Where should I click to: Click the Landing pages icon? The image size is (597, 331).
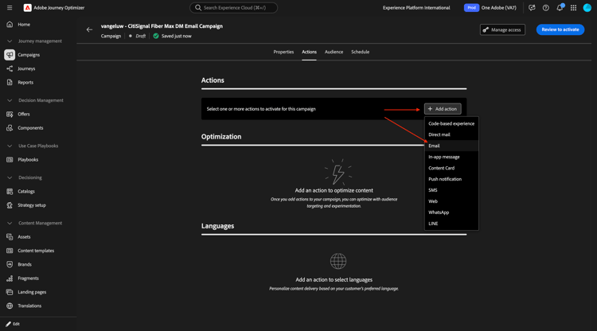tap(10, 292)
